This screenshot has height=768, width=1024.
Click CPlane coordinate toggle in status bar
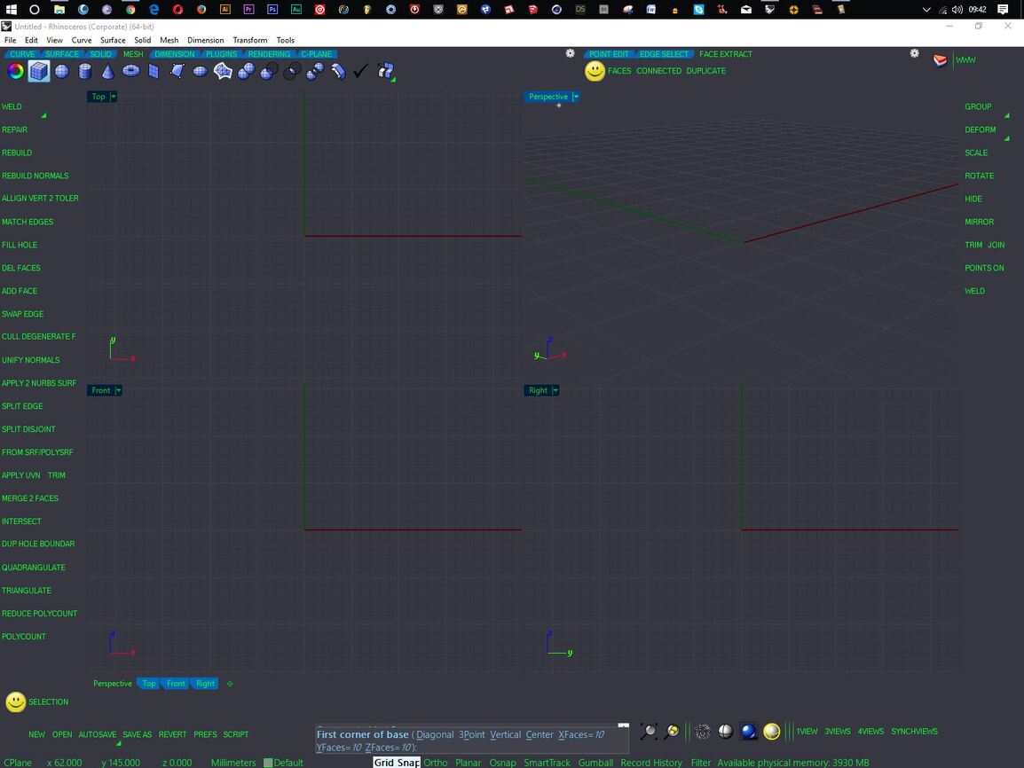(18, 763)
